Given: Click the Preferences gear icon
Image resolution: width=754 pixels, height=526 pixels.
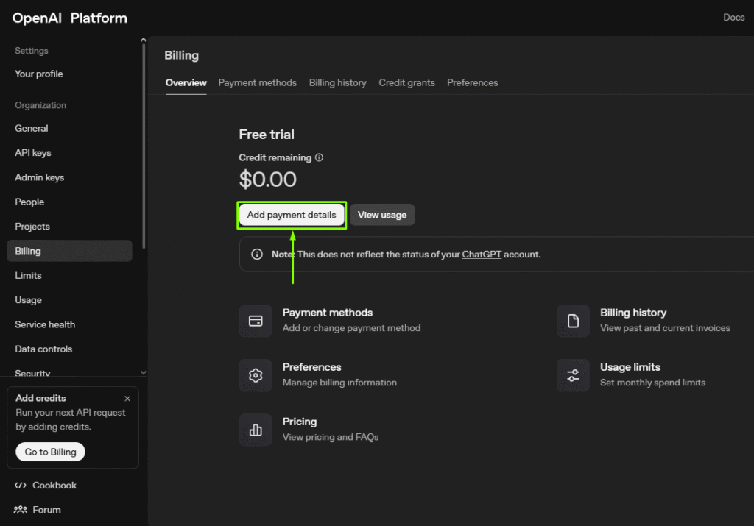Looking at the screenshot, I should (256, 375).
